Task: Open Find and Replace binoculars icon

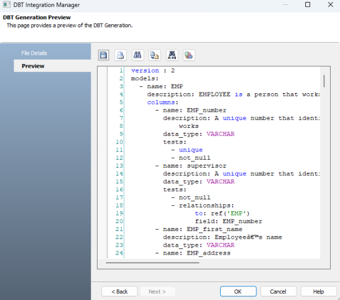Action: click(172, 55)
